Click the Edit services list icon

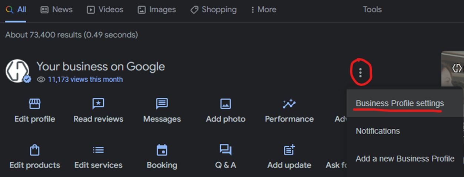[x=98, y=150]
